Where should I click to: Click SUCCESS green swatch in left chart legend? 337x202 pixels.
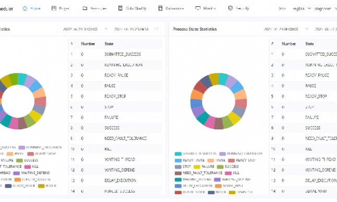[x=19, y=160]
